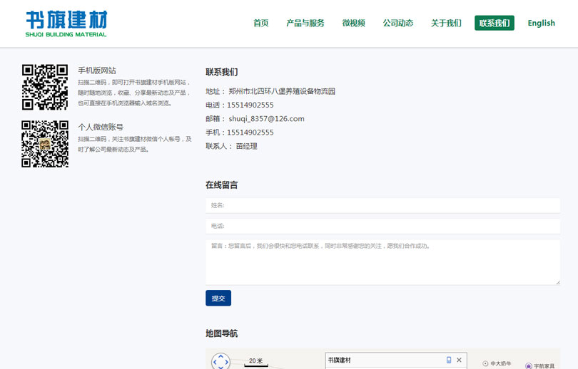Open the 关于我们 page
The image size is (578, 369).
click(x=446, y=23)
